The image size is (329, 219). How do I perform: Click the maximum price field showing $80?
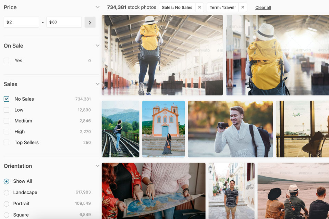point(64,22)
